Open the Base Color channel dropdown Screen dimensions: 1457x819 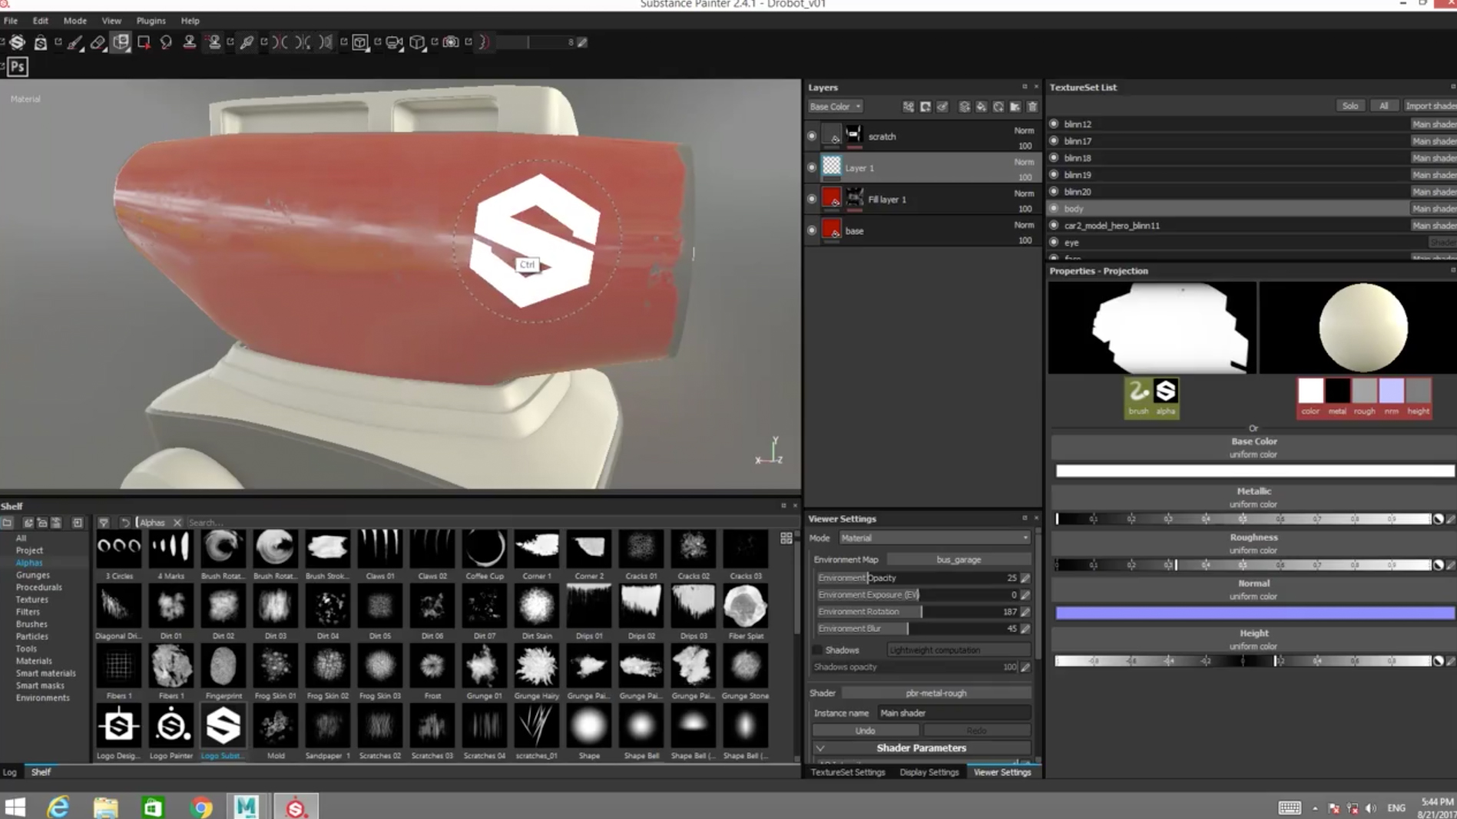tap(834, 107)
